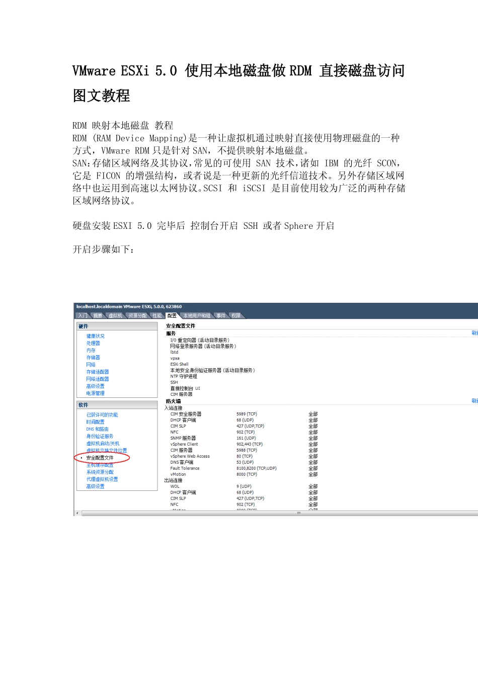The image size is (478, 676).
Task: Click the 软件 panel header
Action: pos(117,405)
